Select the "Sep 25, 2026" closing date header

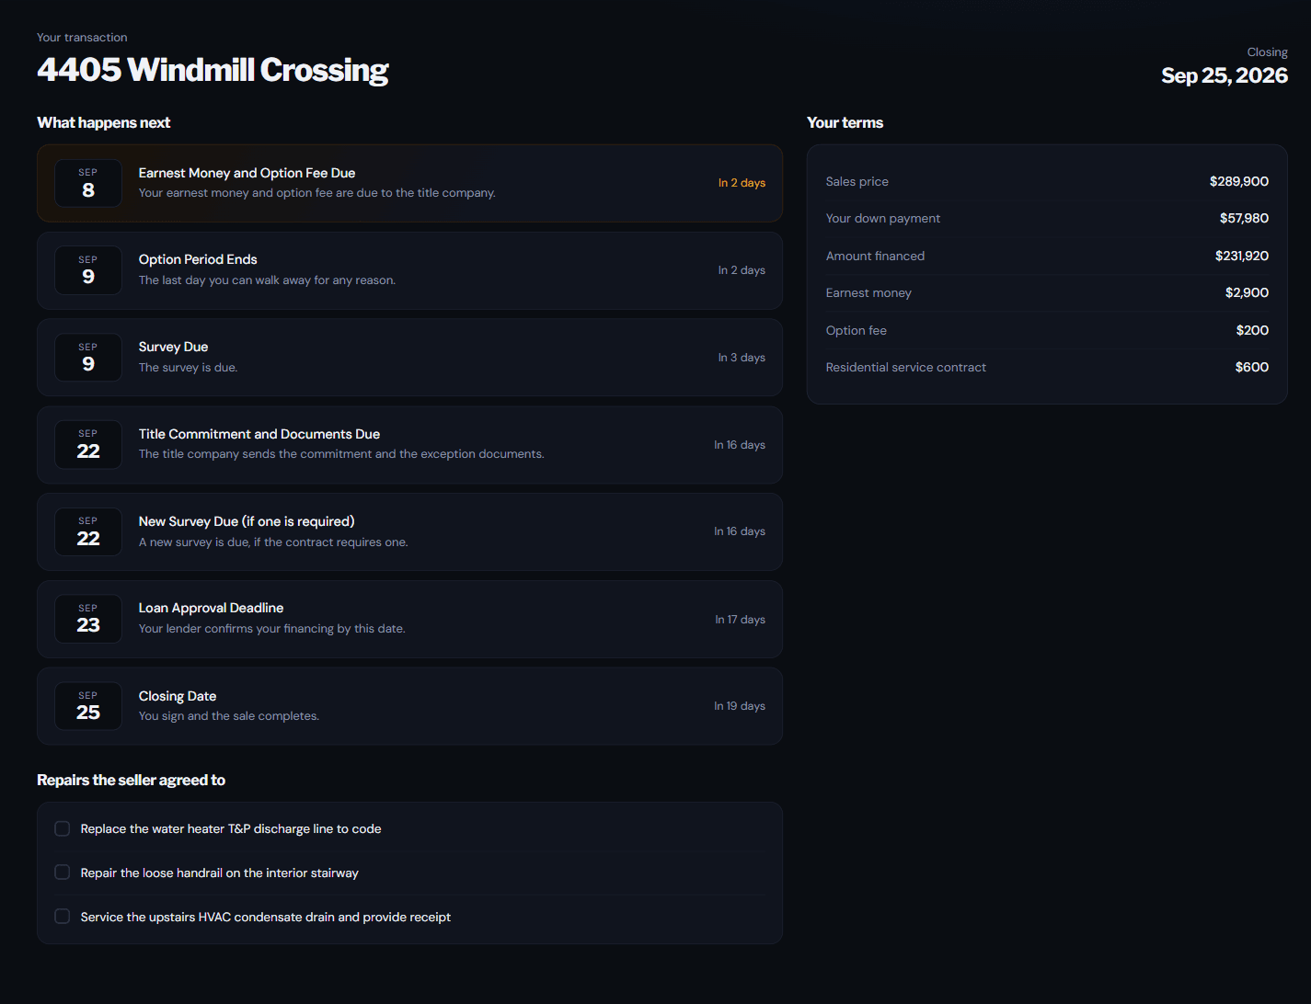tap(1225, 75)
